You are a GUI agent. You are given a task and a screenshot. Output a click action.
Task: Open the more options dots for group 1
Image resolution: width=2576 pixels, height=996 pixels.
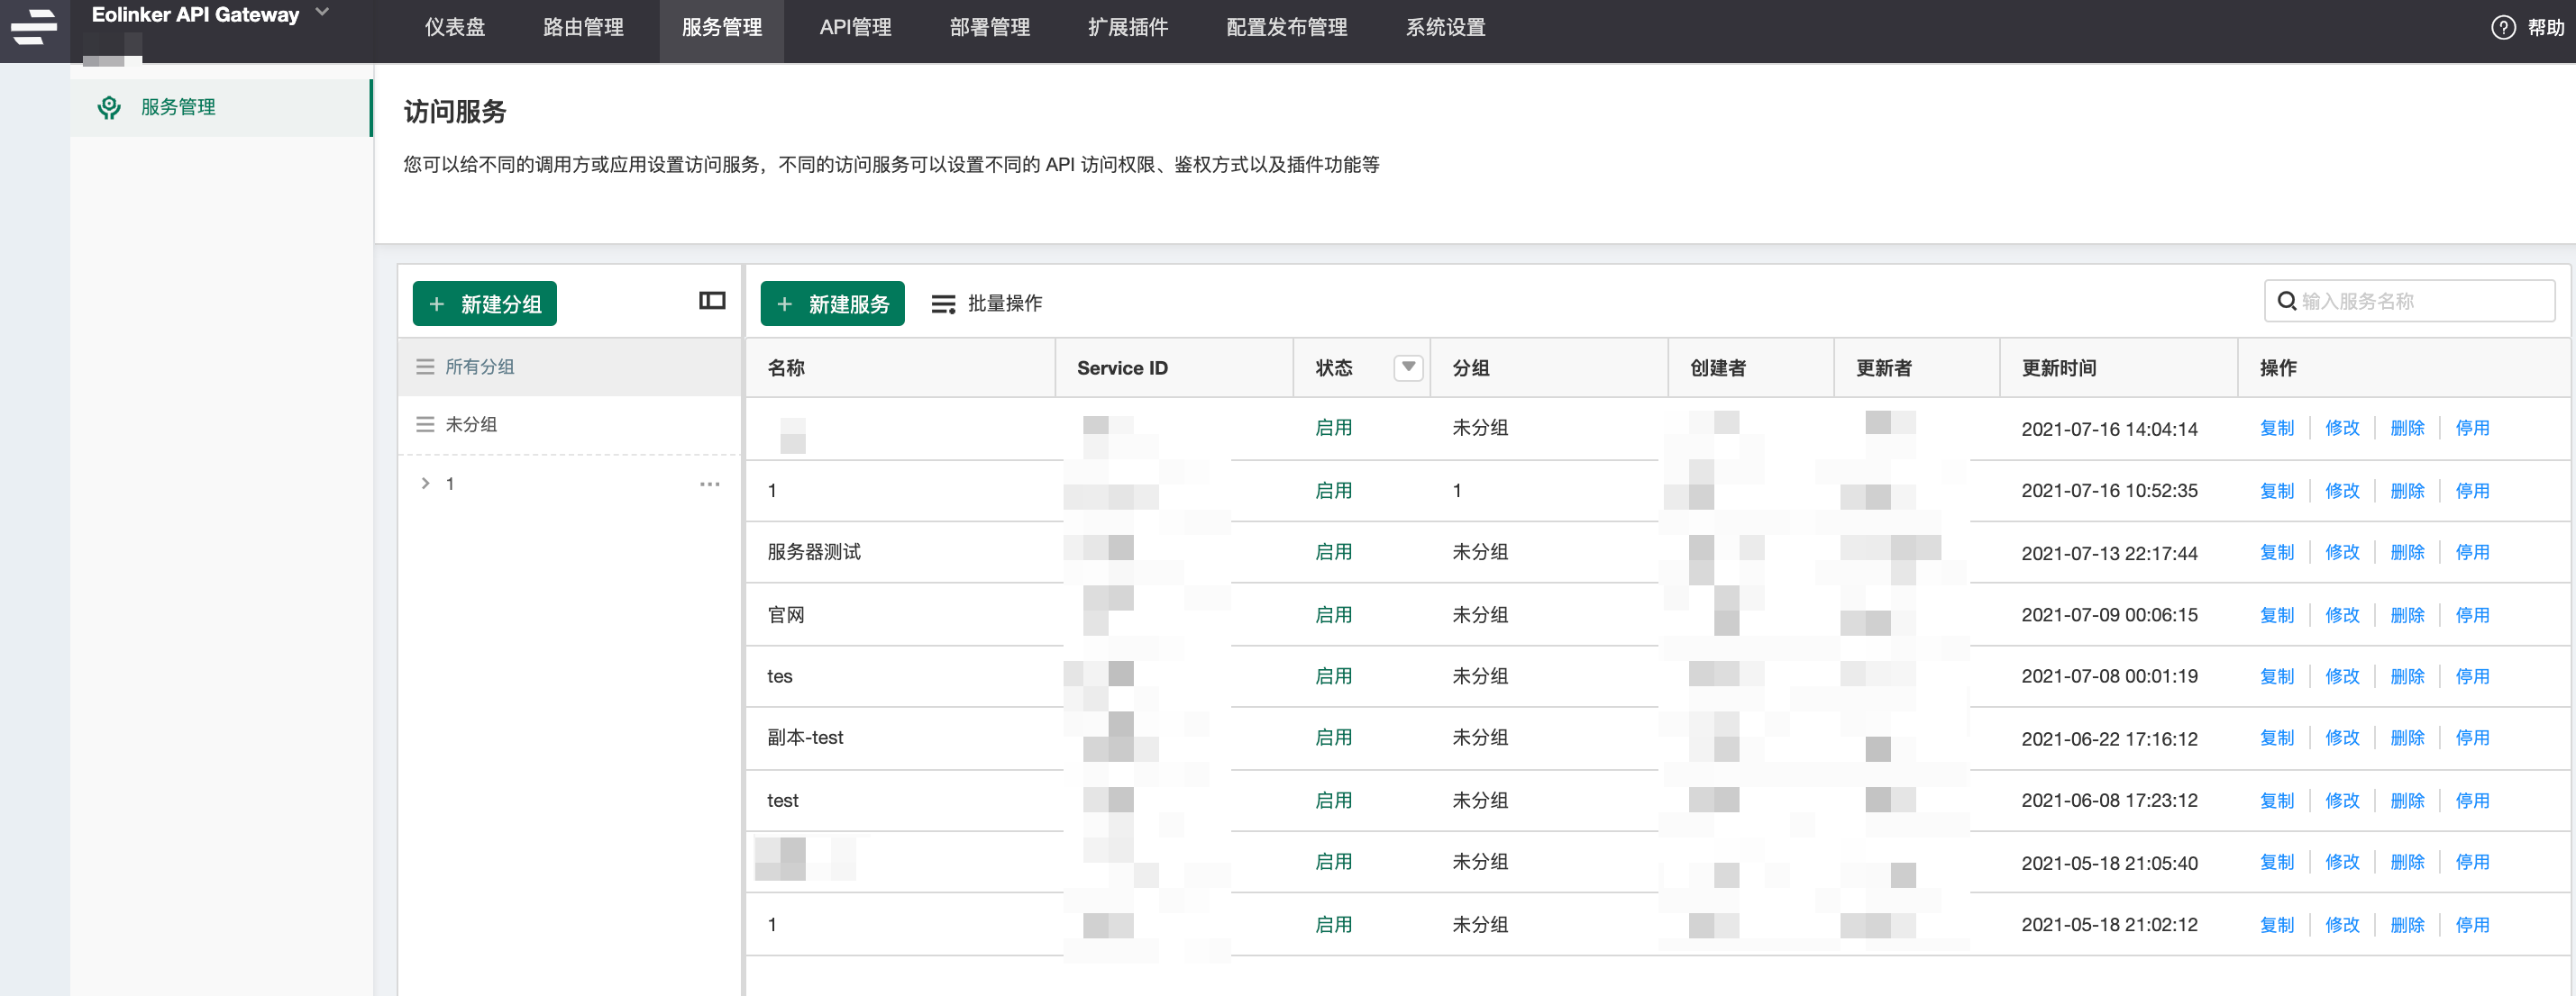pos(709,484)
